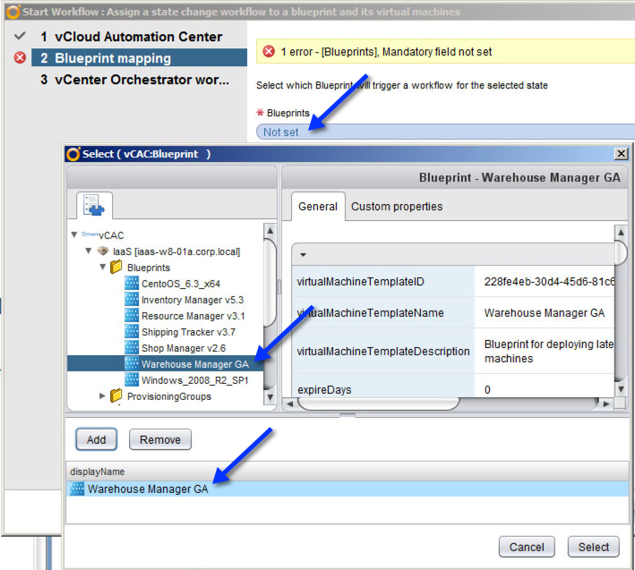Select Shipping Tracker v3.7 blueprint
This screenshot has height=570, width=635.
(x=188, y=332)
